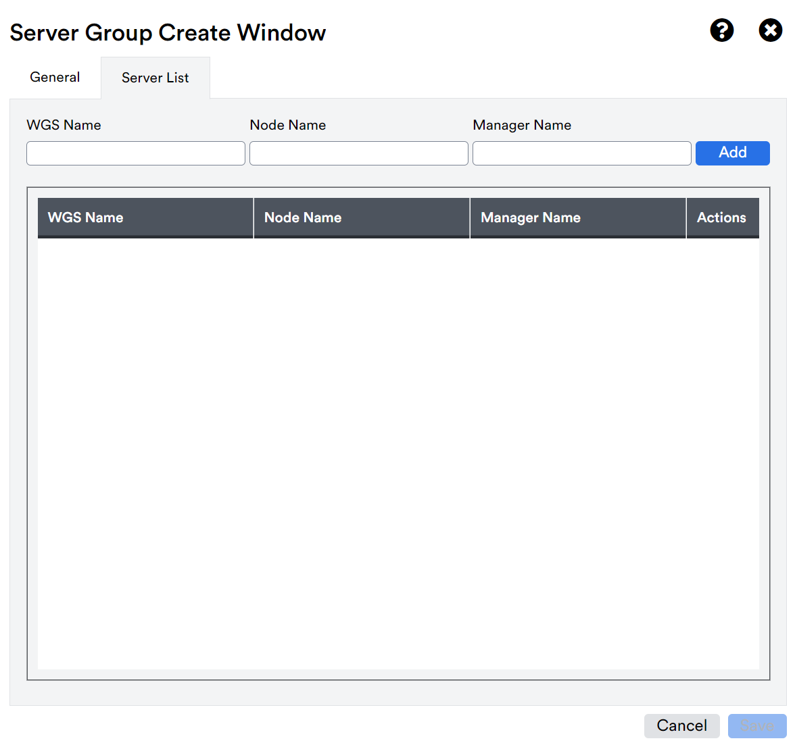The width and height of the screenshot is (795, 745).
Task: Click the Server Group Create Window title
Action: point(168,32)
